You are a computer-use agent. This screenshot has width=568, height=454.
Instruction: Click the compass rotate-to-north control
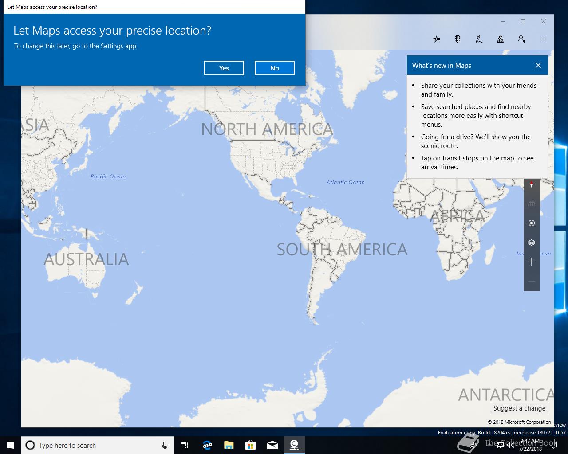532,184
